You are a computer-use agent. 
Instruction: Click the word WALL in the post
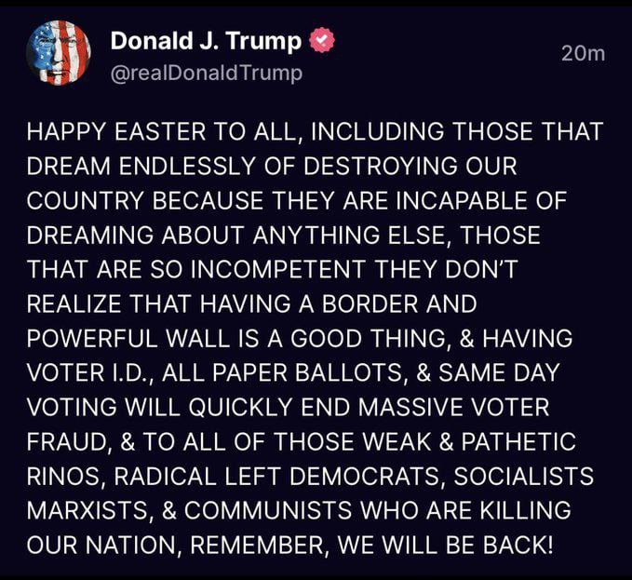[185, 338]
